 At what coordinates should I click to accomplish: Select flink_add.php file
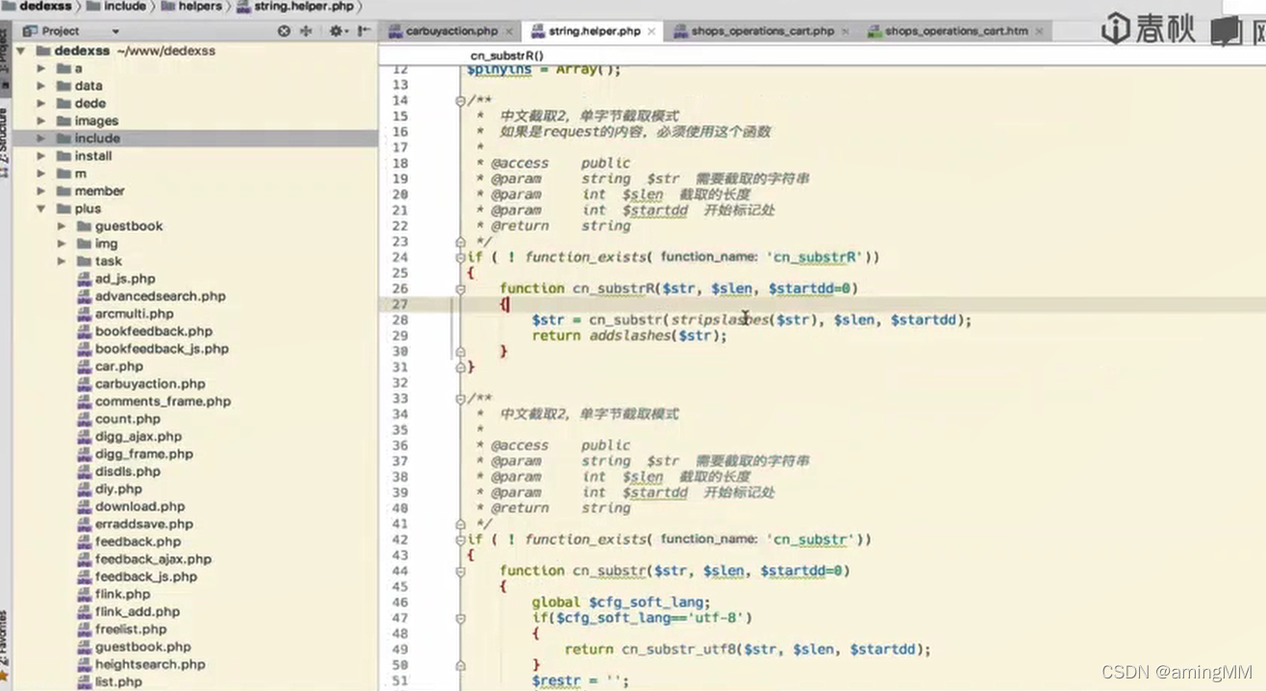click(x=137, y=611)
